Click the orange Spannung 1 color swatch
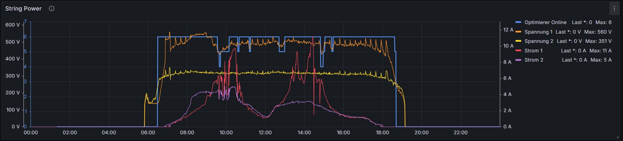Viewport: 623px width, 141px height. (x=518, y=32)
